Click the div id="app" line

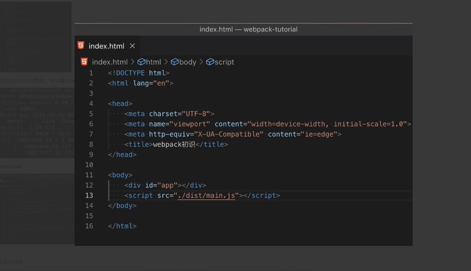coord(165,185)
